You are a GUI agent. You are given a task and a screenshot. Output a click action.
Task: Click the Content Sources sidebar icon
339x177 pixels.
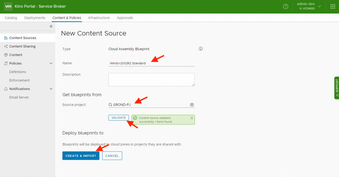[x=6, y=38]
